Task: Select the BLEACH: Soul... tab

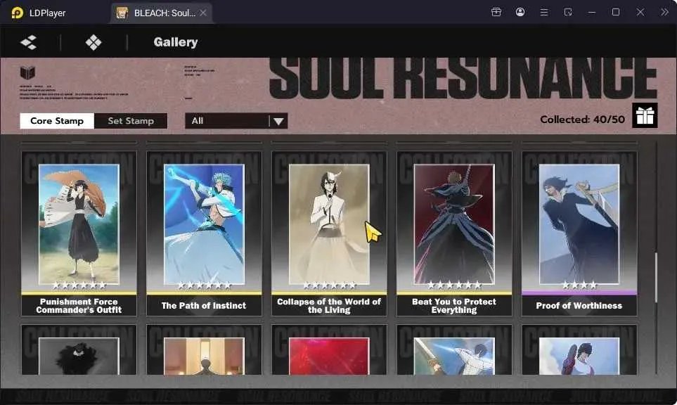Action: click(x=161, y=13)
